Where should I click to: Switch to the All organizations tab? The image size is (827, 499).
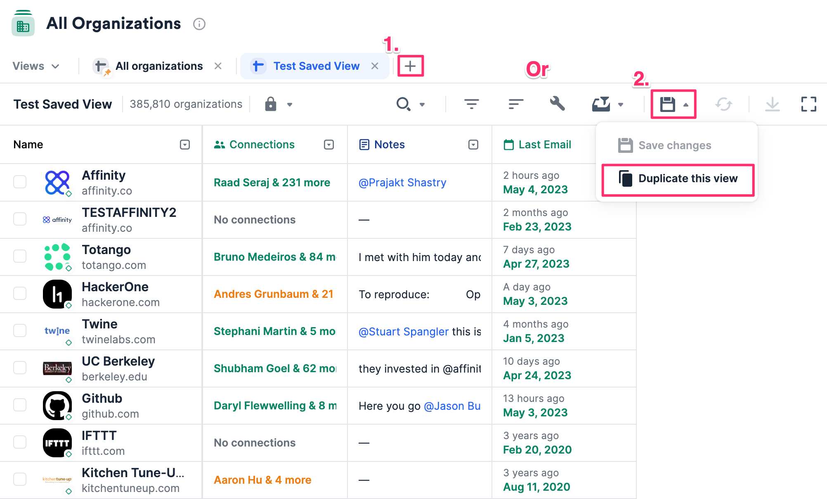point(159,66)
